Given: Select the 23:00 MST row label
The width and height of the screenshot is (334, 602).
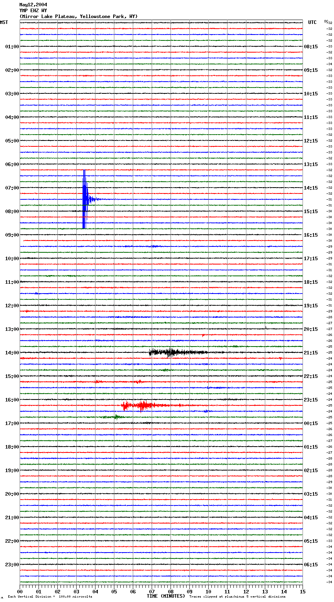Looking at the screenshot, I should (12, 565).
